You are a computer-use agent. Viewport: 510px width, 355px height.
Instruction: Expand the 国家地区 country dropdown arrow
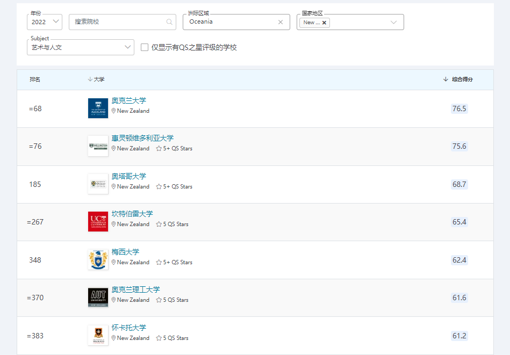click(x=393, y=22)
